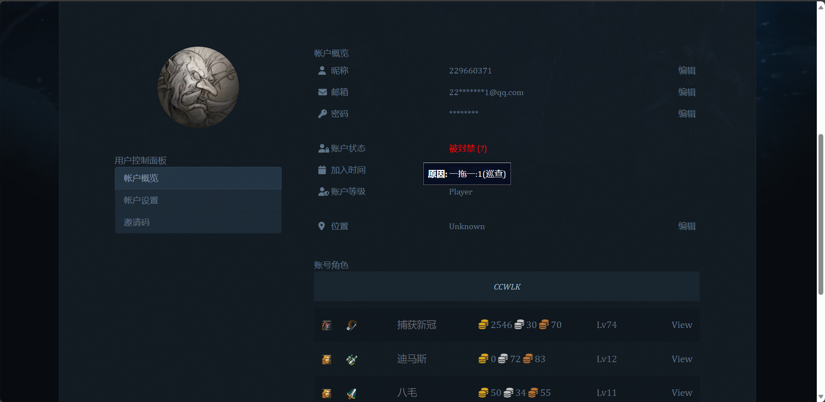
Task: Click the calendar icon beside 加入时间
Action: tap(322, 170)
